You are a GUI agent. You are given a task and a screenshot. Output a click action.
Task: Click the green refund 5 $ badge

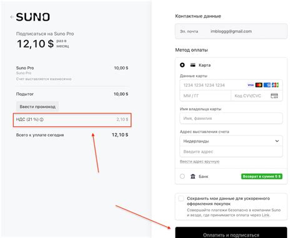pos(262,176)
